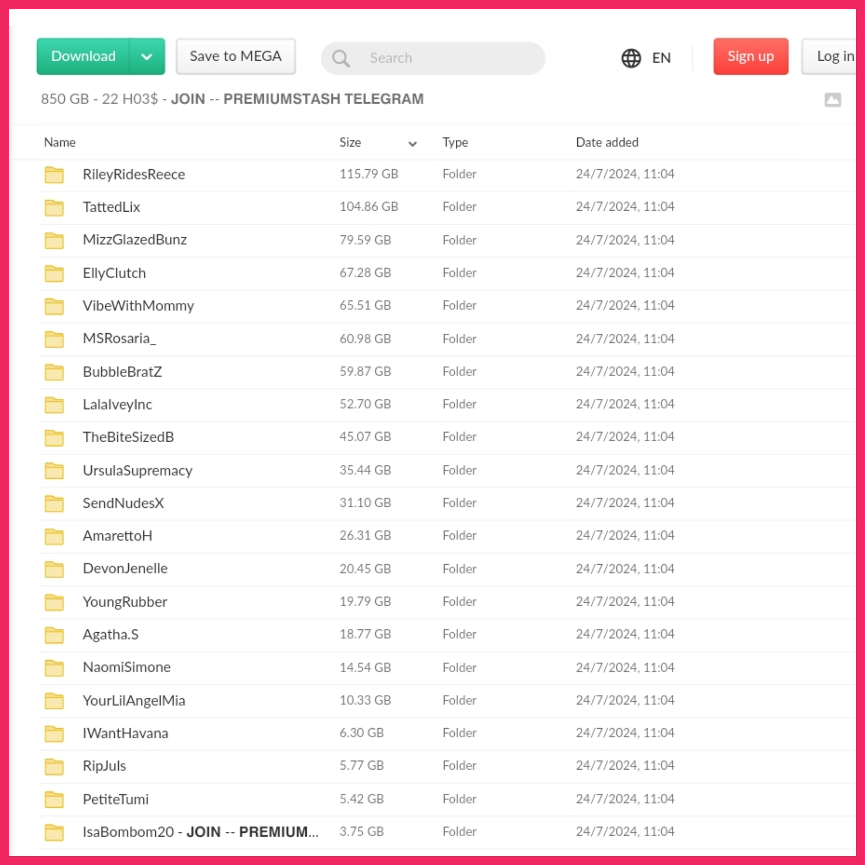Select the BubbleBratZ folder icon
The height and width of the screenshot is (865, 865).
[x=54, y=372]
